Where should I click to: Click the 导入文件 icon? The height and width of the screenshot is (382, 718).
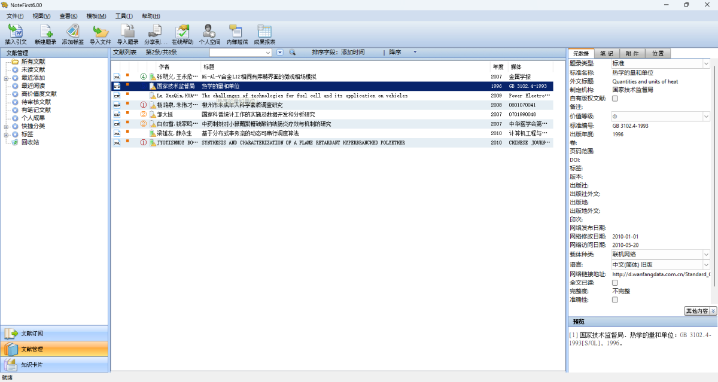[100, 32]
